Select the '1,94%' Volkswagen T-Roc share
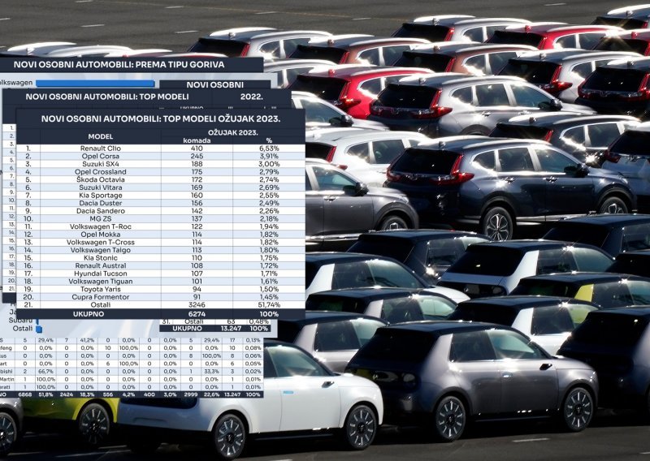The width and height of the screenshot is (650, 461). (269, 226)
